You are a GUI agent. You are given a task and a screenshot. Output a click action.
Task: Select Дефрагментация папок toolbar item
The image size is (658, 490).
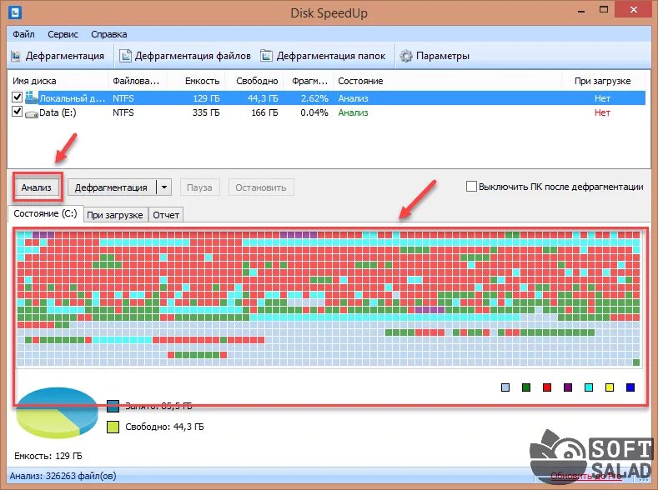323,56
